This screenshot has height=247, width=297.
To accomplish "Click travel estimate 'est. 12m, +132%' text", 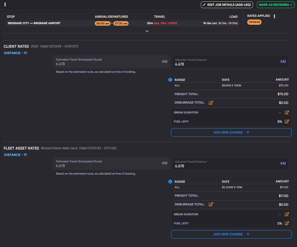I will coord(165,23).
